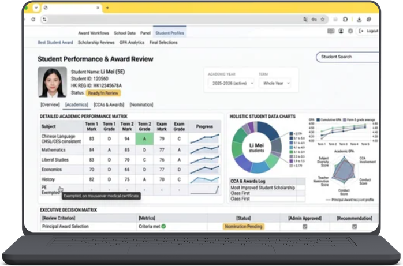This screenshot has height=266, width=403.
Task: Click inside the Student Search field
Action: [x=348, y=57]
